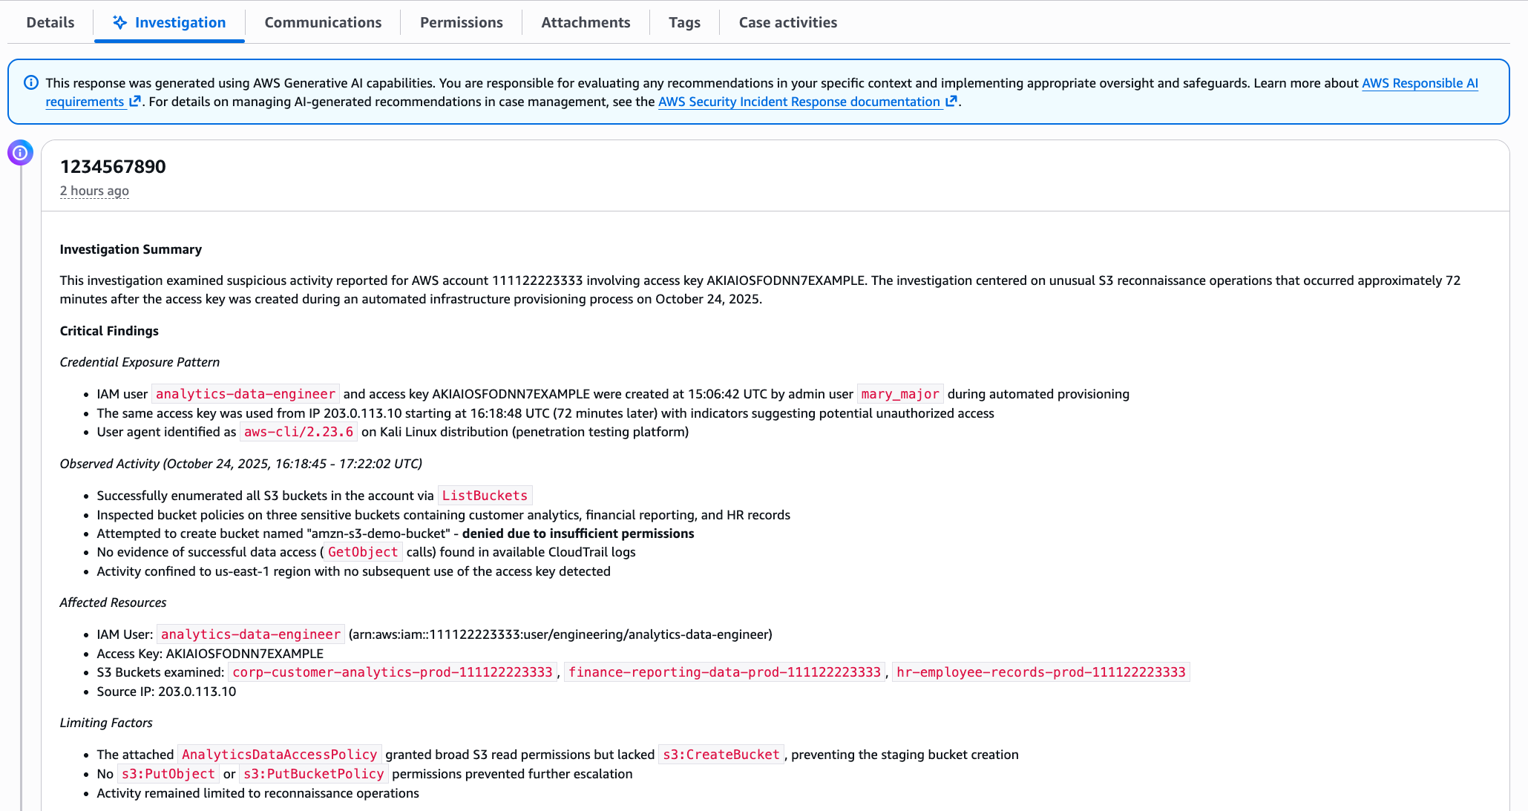Open the Case activities tab
Viewport: 1528px width, 811px height.
pyautogui.click(x=787, y=22)
